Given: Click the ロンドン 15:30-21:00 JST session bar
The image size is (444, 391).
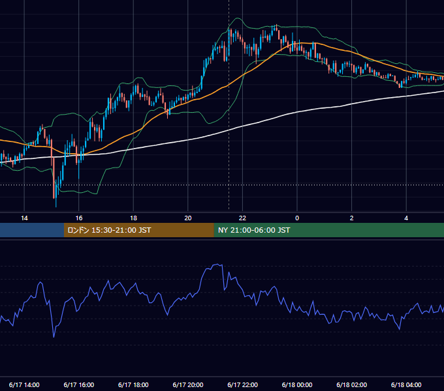Looking at the screenshot, I should [x=138, y=230].
